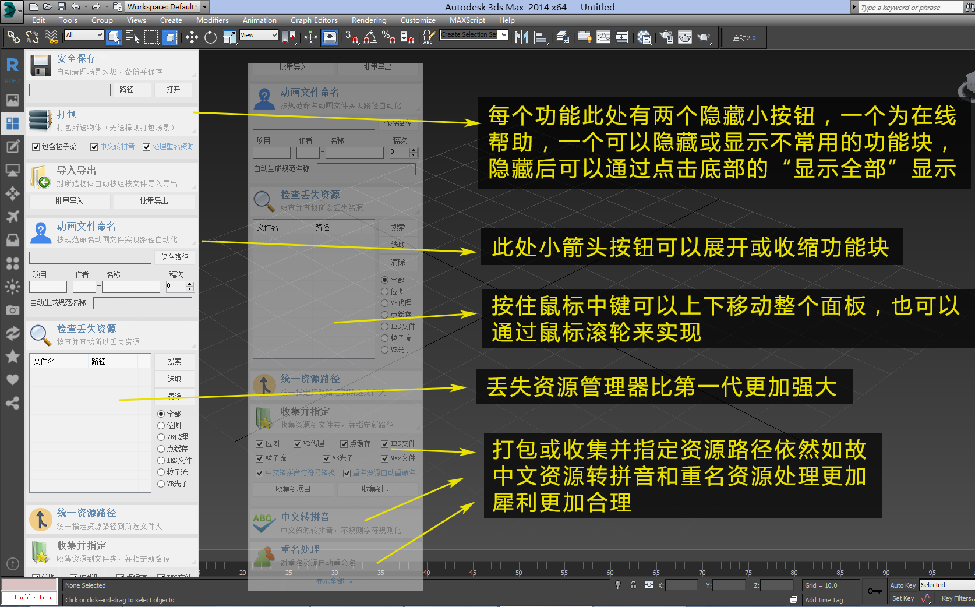Click the New Scene icon
975x607 pixels.
coord(34,7)
